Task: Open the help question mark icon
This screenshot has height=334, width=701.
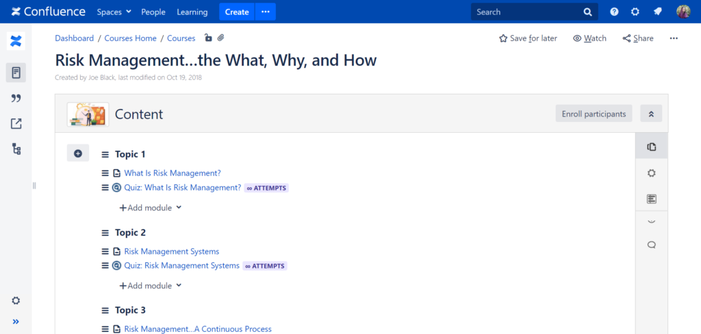Action: [x=614, y=12]
